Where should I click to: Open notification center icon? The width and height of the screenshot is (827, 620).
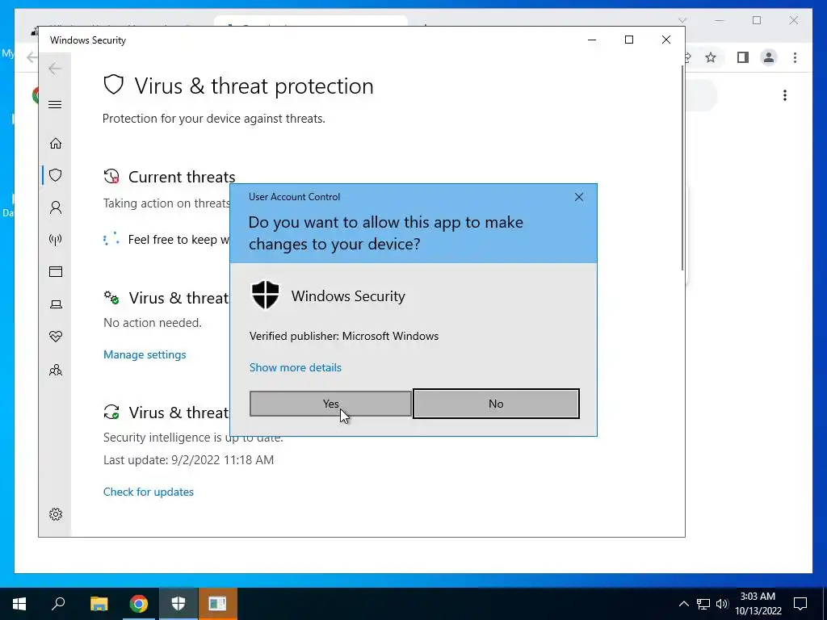pos(800,604)
